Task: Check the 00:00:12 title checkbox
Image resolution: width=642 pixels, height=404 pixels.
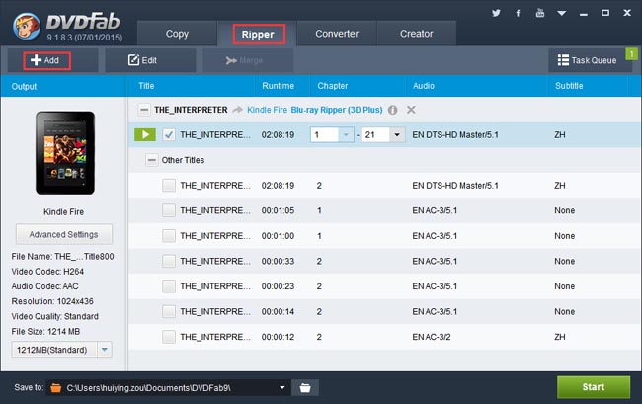Action: click(169, 337)
